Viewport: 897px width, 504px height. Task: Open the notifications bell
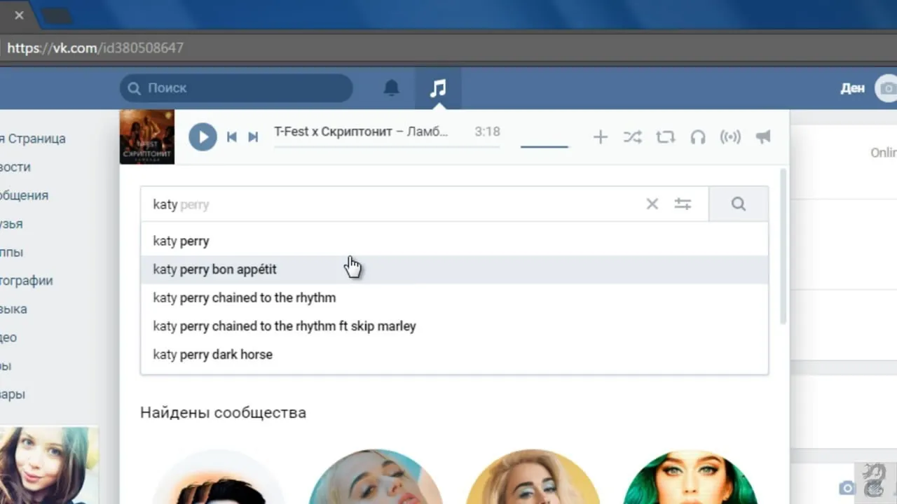coord(392,88)
